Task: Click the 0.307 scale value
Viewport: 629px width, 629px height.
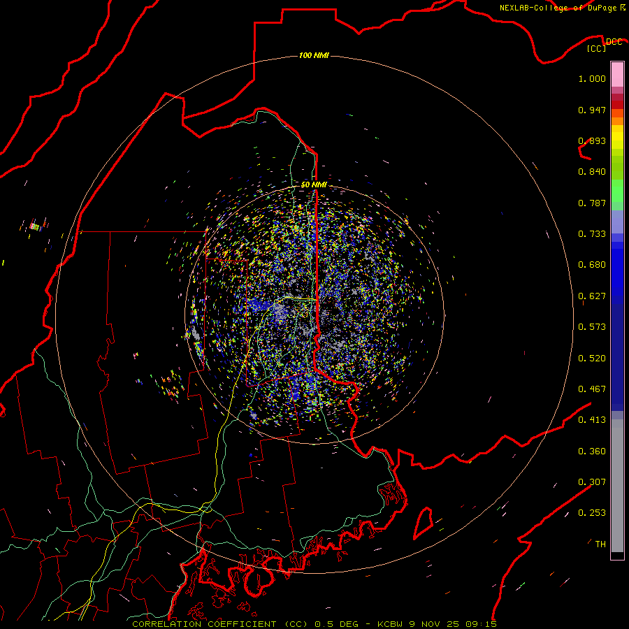Action: (592, 482)
